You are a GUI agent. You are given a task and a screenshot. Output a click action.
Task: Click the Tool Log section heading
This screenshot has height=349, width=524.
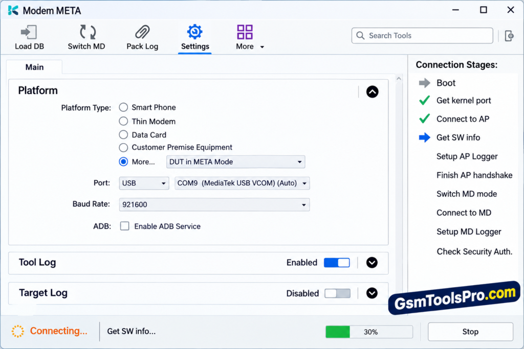point(37,262)
